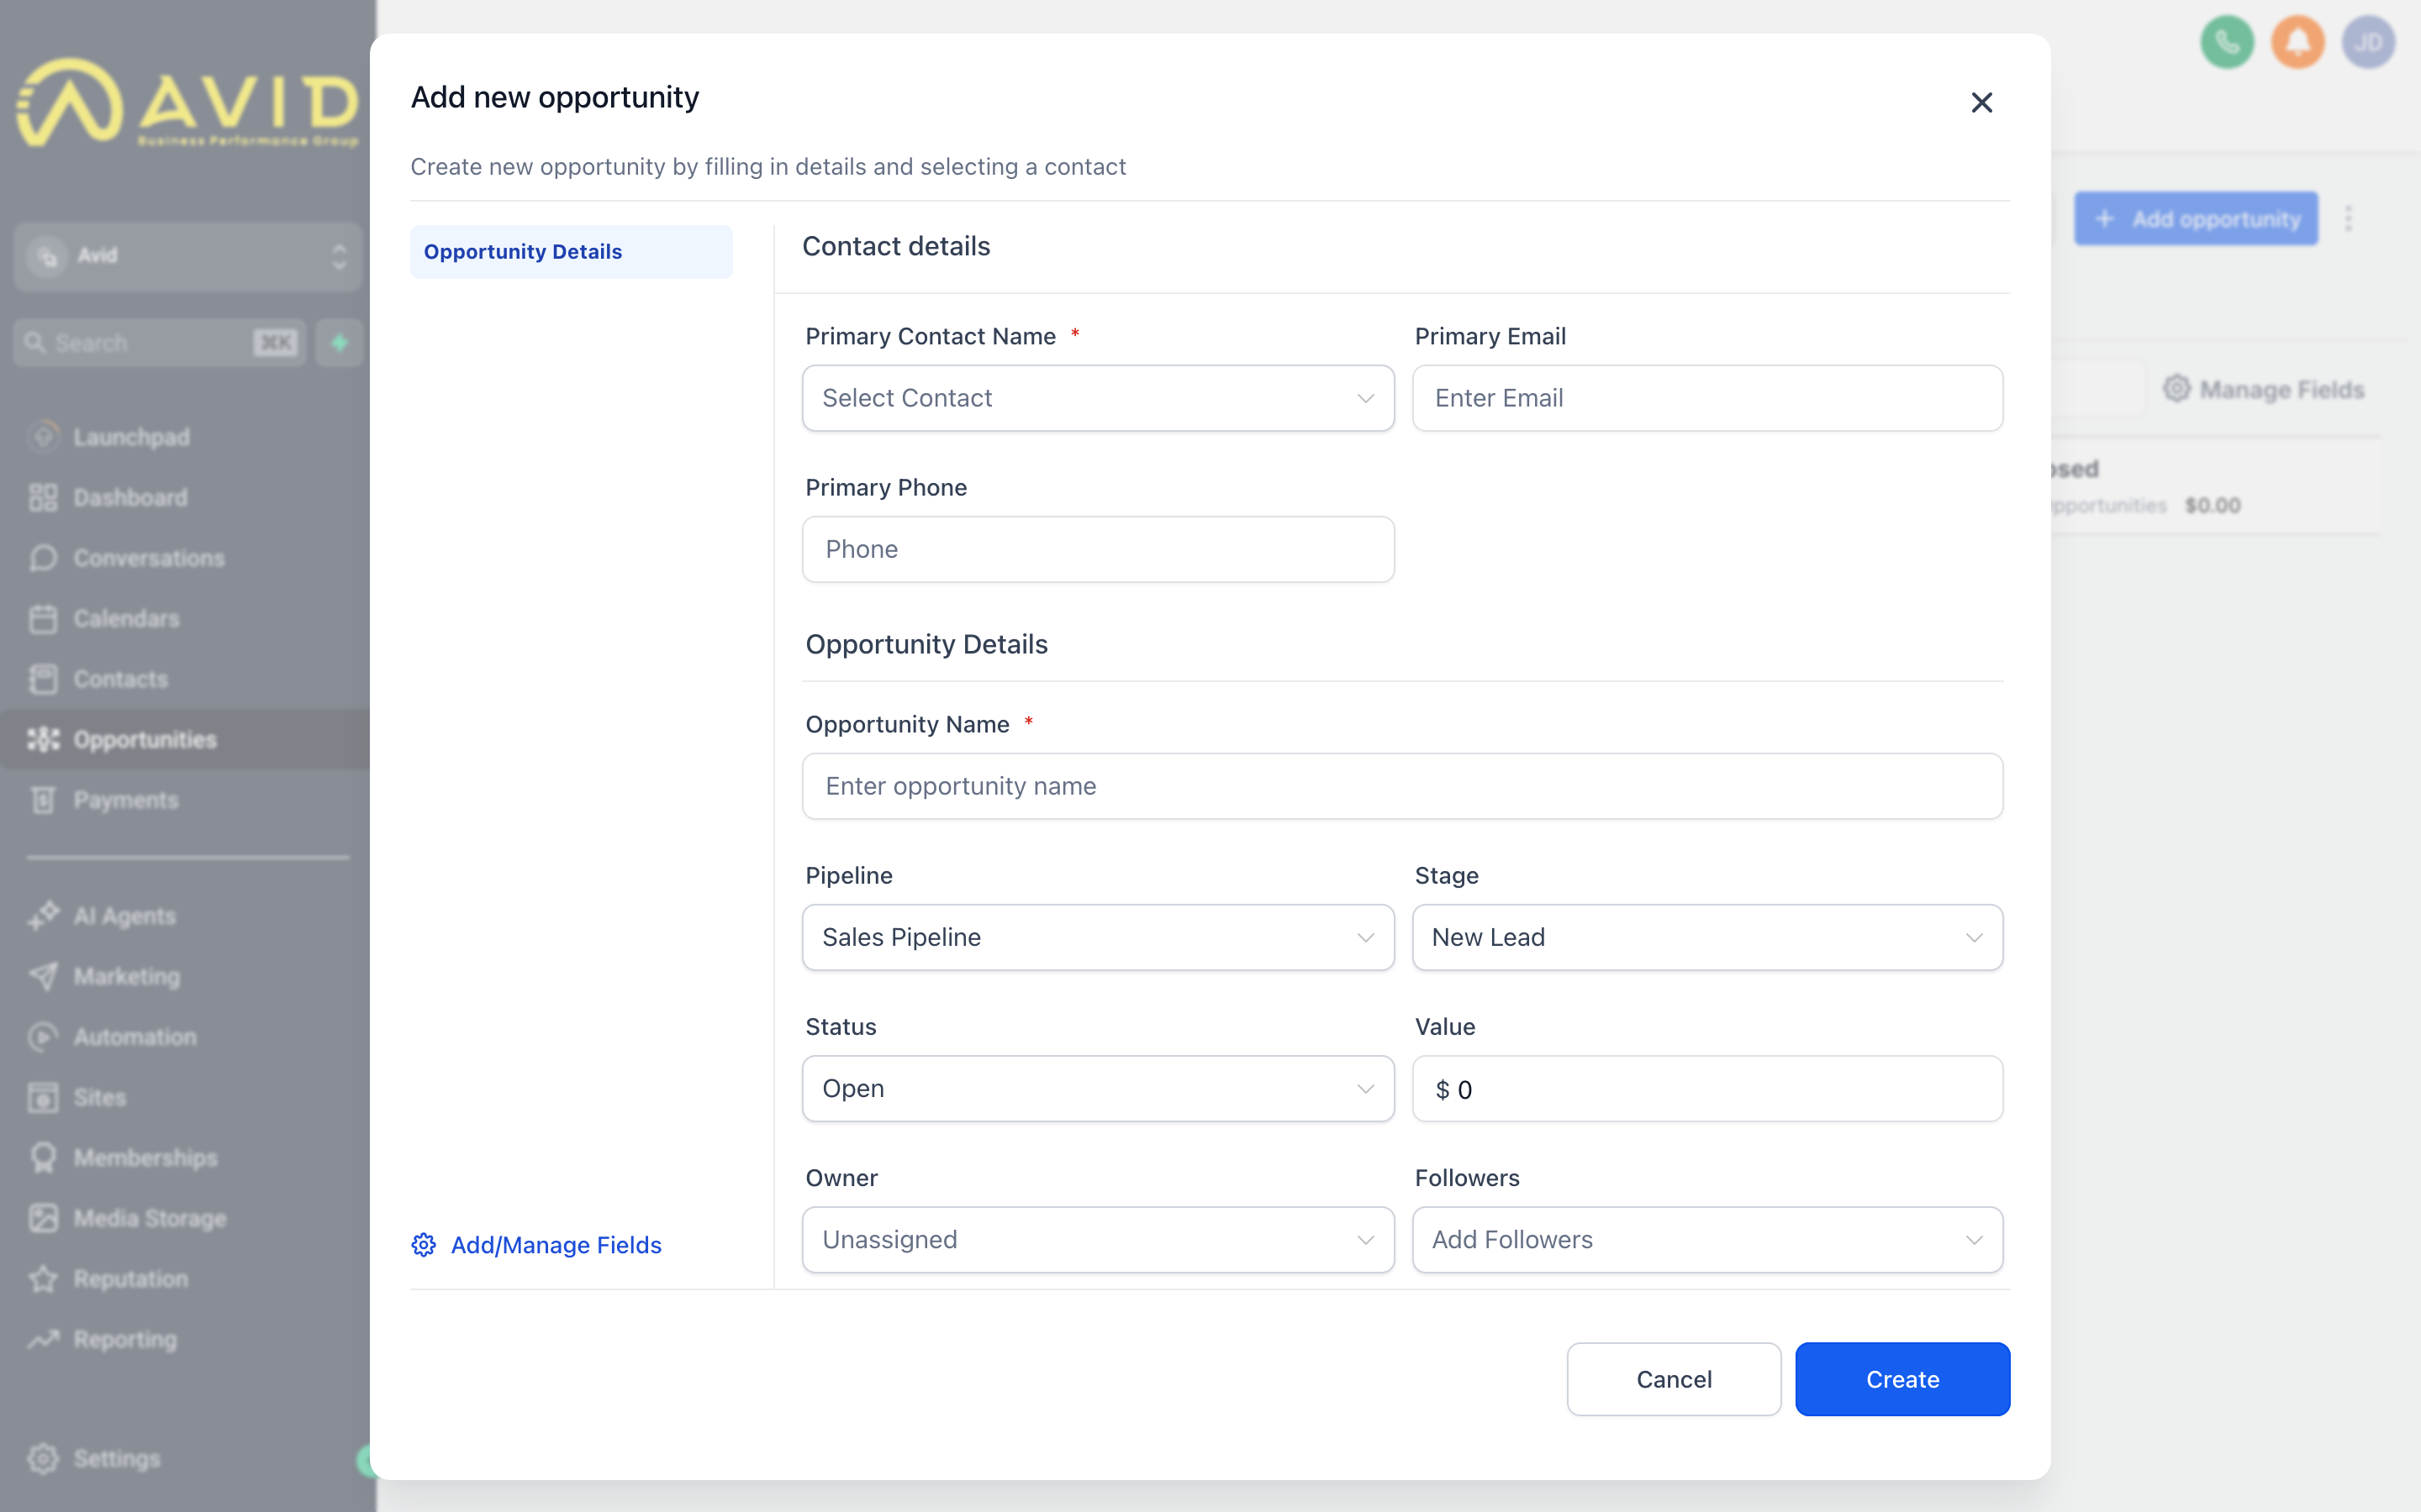Click the Cancel button
2421x1512 pixels.
(x=1674, y=1379)
